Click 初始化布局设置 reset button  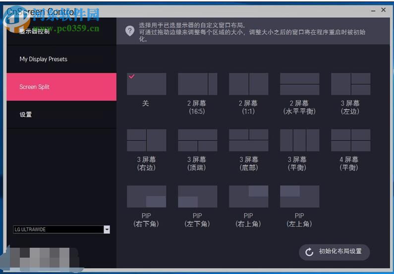point(334,252)
